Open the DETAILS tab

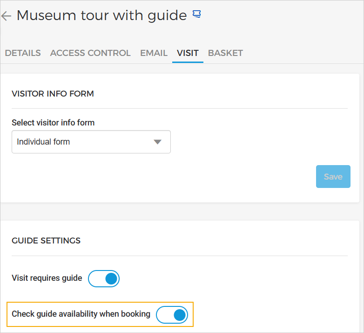pyautogui.click(x=23, y=53)
